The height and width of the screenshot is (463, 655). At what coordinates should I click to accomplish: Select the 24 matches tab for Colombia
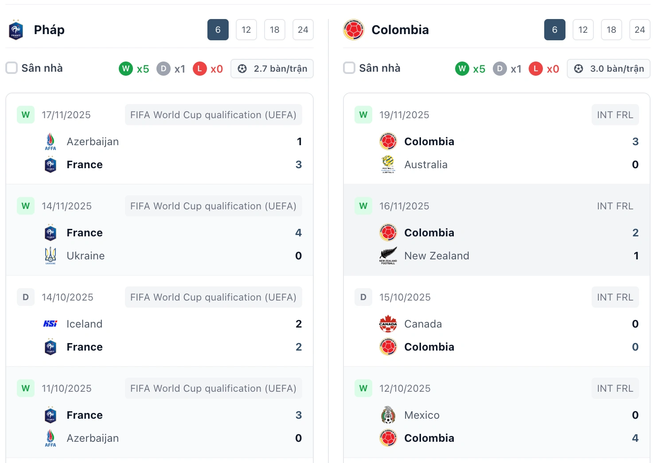click(x=639, y=30)
